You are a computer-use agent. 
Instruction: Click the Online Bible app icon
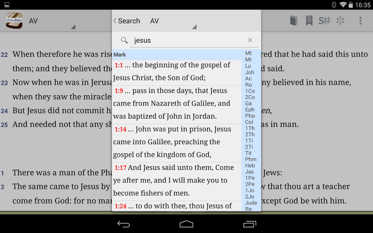[14, 20]
